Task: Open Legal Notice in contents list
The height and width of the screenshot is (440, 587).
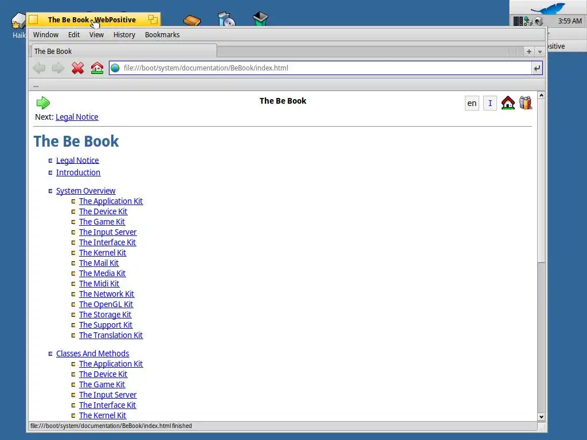Action: click(x=77, y=160)
